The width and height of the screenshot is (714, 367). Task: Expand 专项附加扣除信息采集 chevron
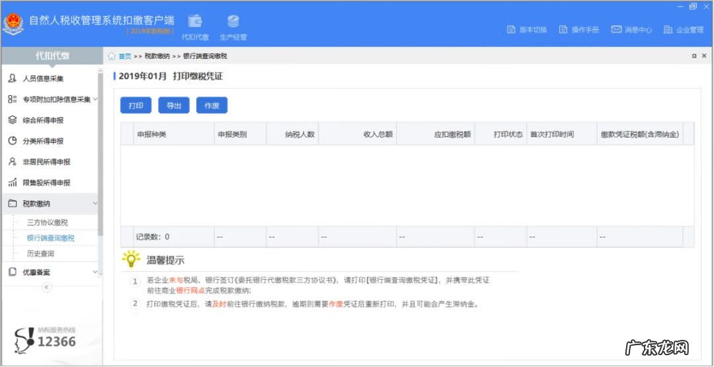pyautogui.click(x=95, y=99)
